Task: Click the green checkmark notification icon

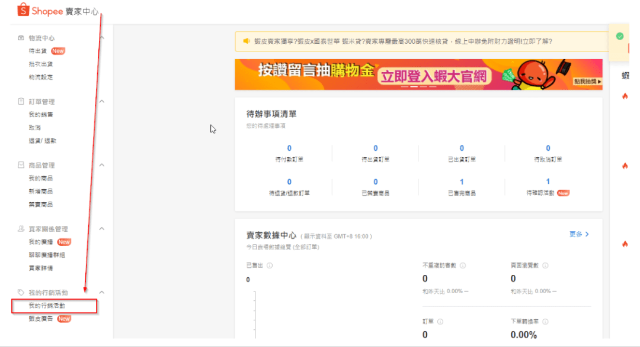Action: pyautogui.click(x=620, y=36)
